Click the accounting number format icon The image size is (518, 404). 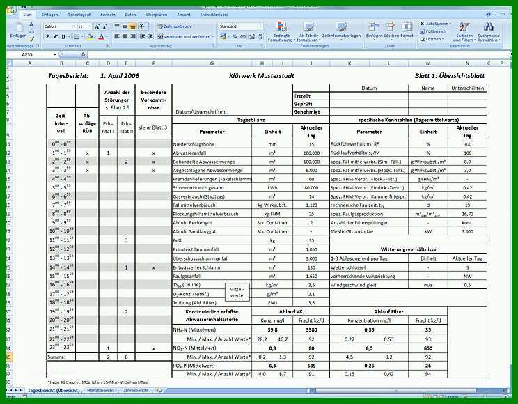pyautogui.click(x=223, y=36)
